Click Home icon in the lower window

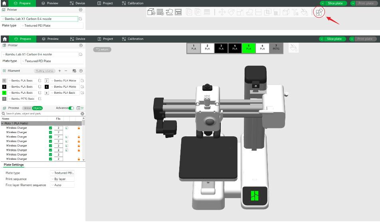tap(5, 39)
